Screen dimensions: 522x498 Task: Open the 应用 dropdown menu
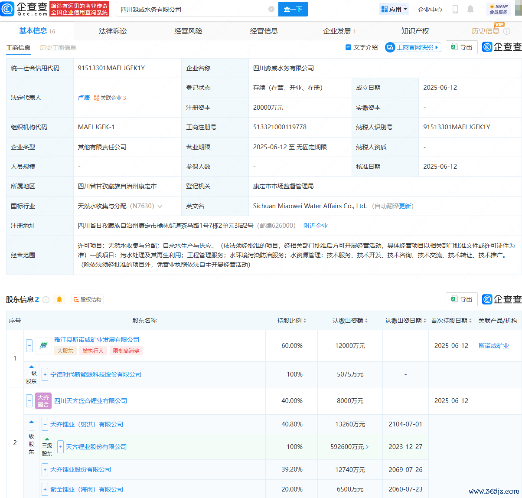point(394,9)
